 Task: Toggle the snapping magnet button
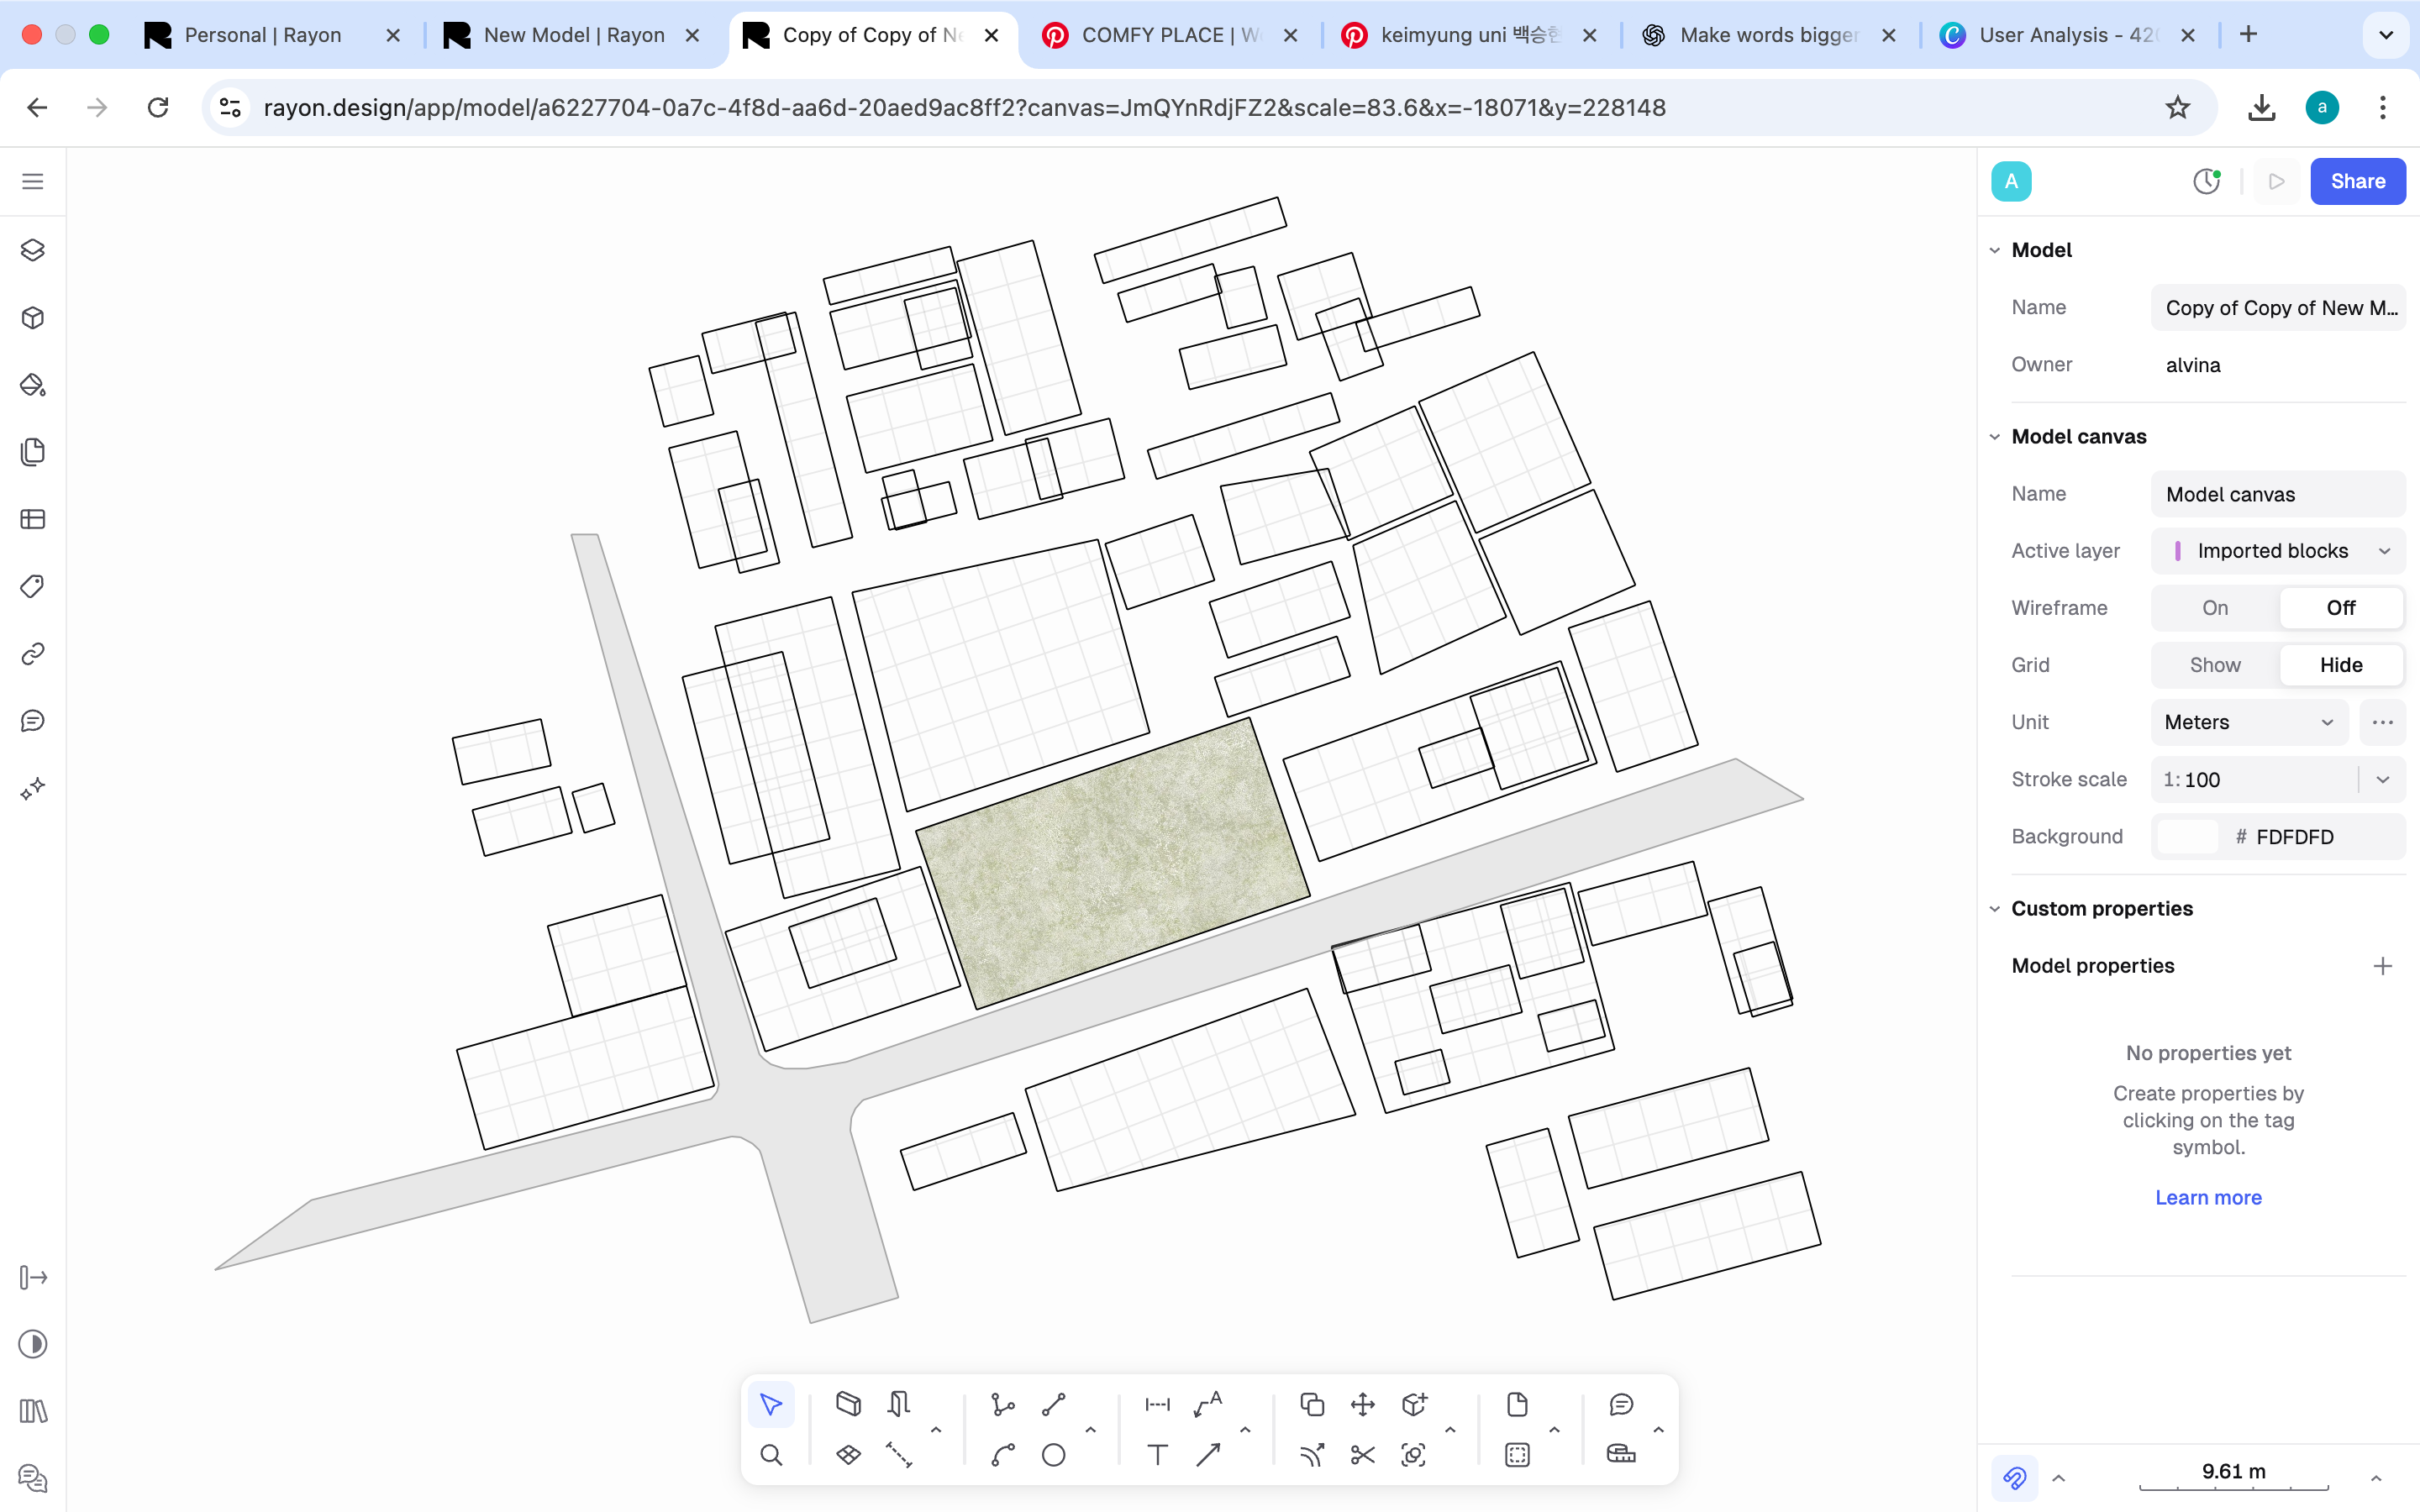tap(2014, 1477)
